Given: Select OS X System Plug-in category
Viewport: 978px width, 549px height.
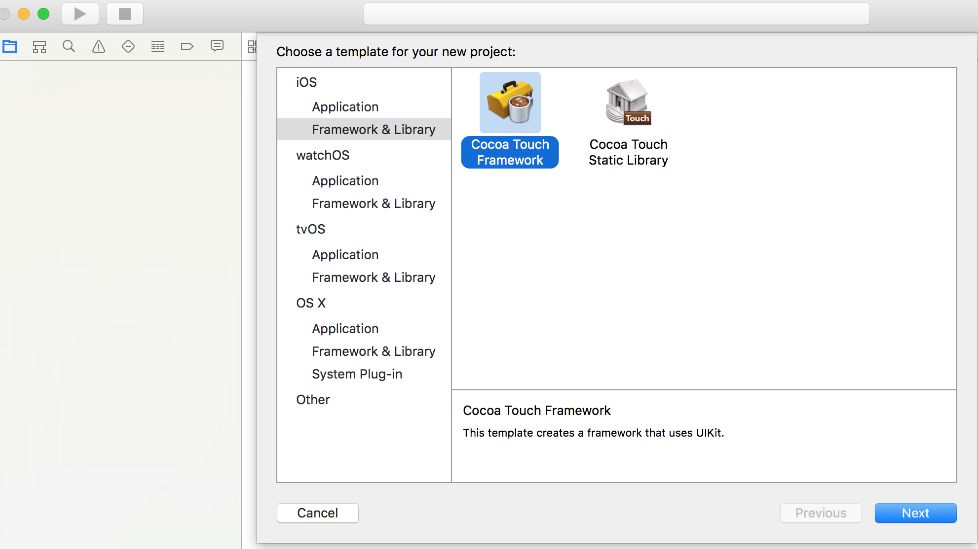Looking at the screenshot, I should (357, 374).
